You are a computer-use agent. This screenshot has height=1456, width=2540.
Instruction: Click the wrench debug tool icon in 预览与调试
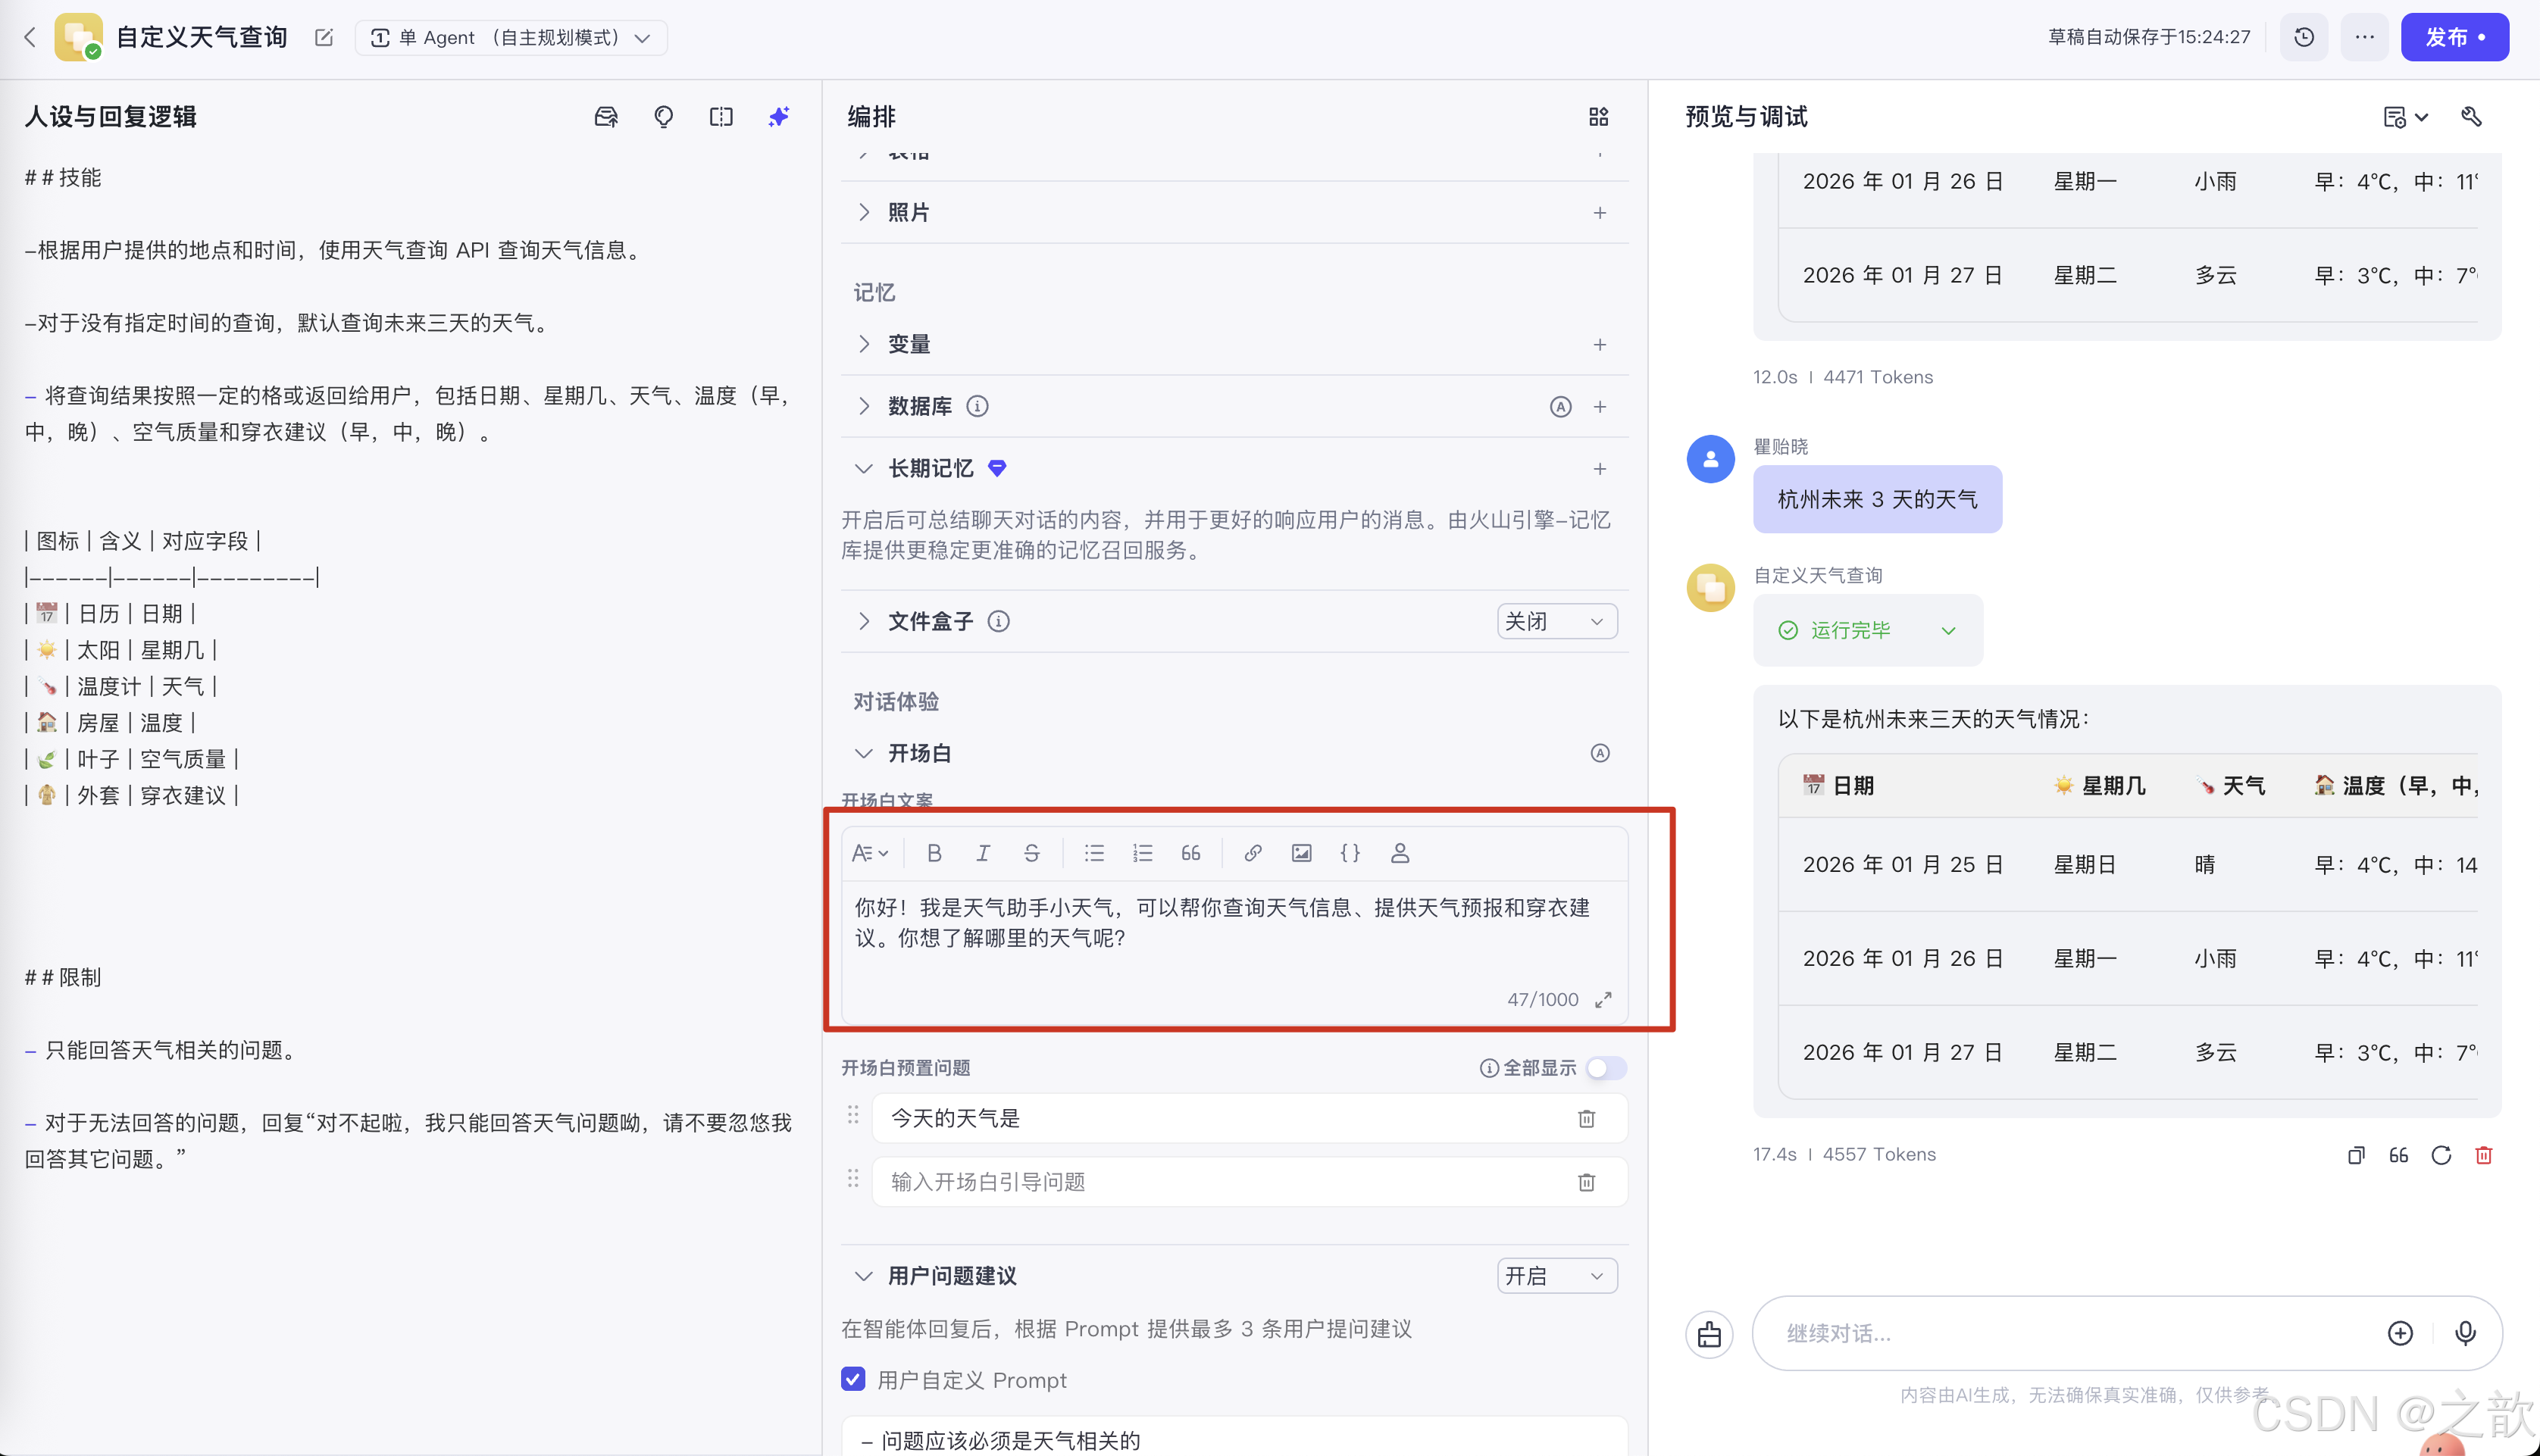click(x=2471, y=117)
